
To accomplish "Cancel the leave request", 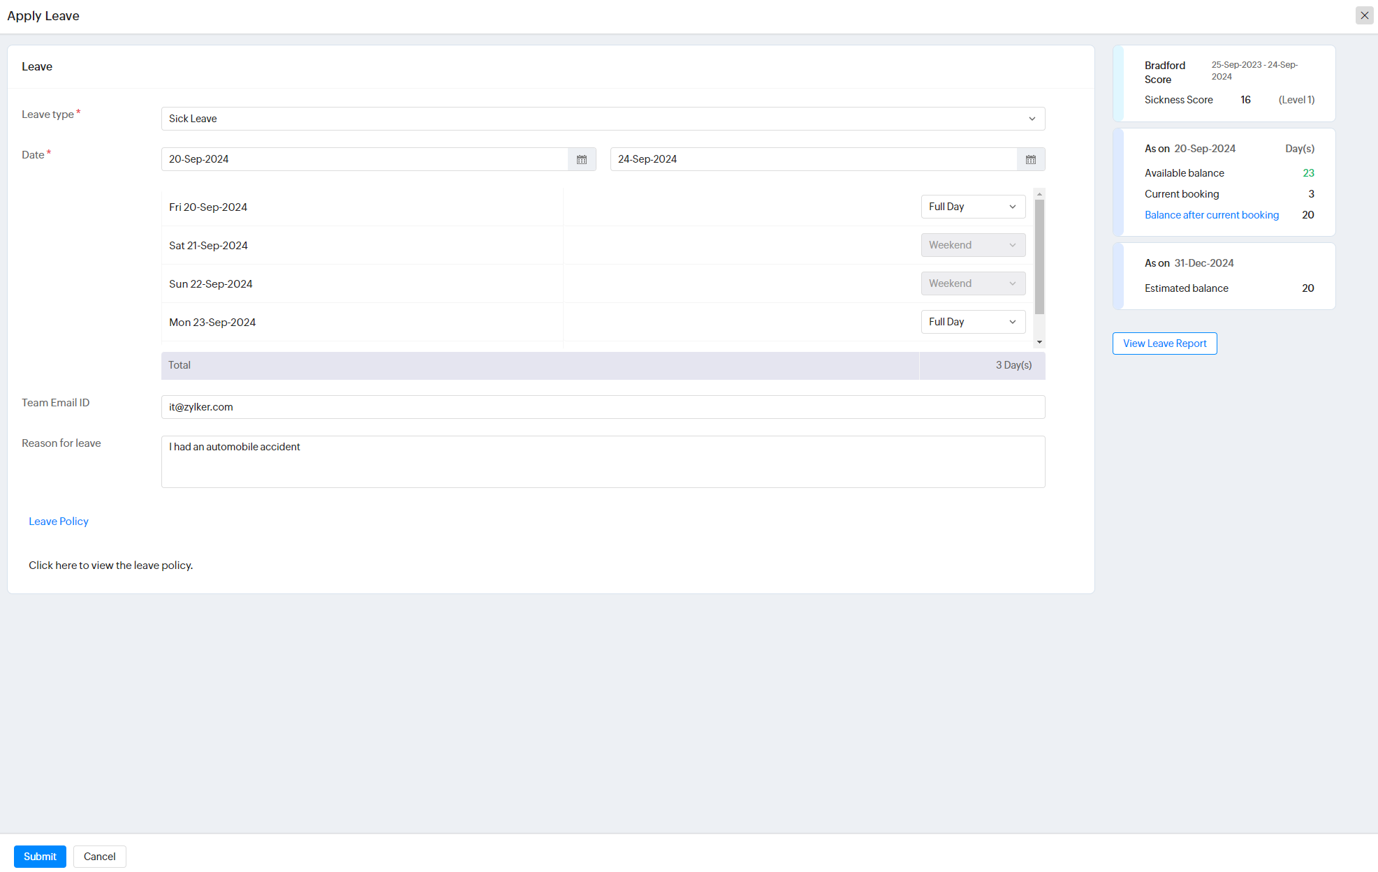I will 99,857.
